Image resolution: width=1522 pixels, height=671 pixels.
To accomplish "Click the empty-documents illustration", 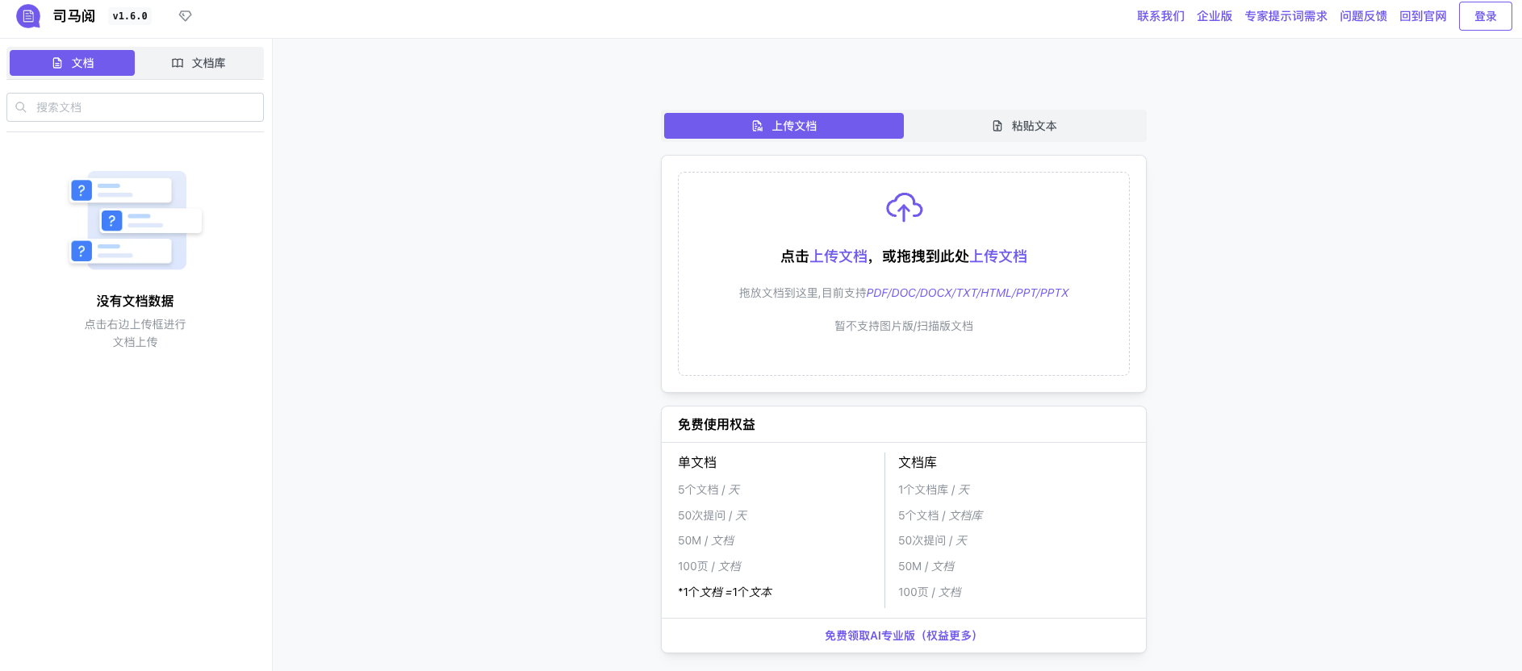I will (x=136, y=220).
